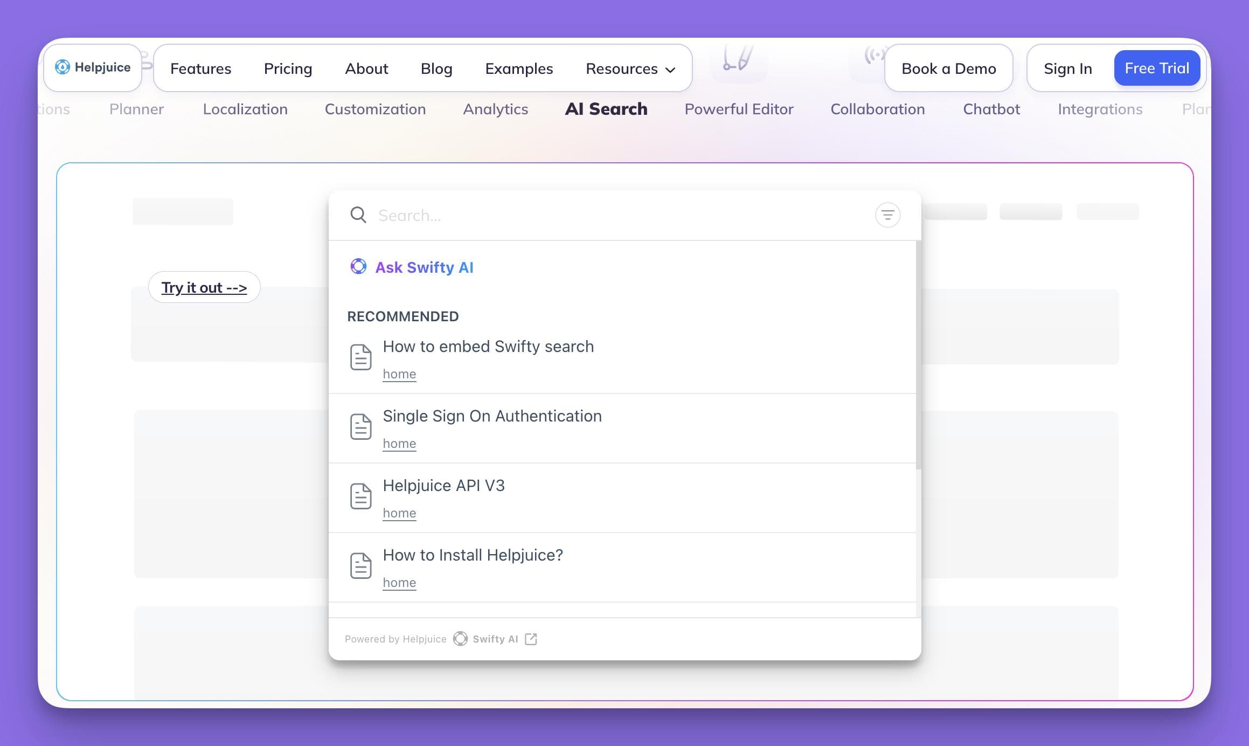This screenshot has width=1249, height=746.
Task: Expand the Resources dropdown
Action: pyautogui.click(x=629, y=68)
